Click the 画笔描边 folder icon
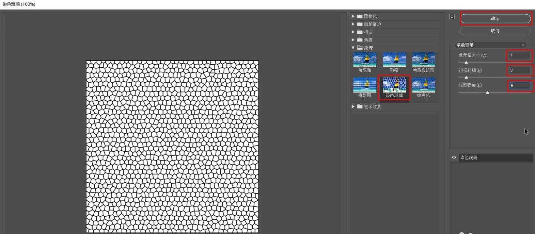Image resolution: width=535 pixels, height=234 pixels. tap(360, 24)
